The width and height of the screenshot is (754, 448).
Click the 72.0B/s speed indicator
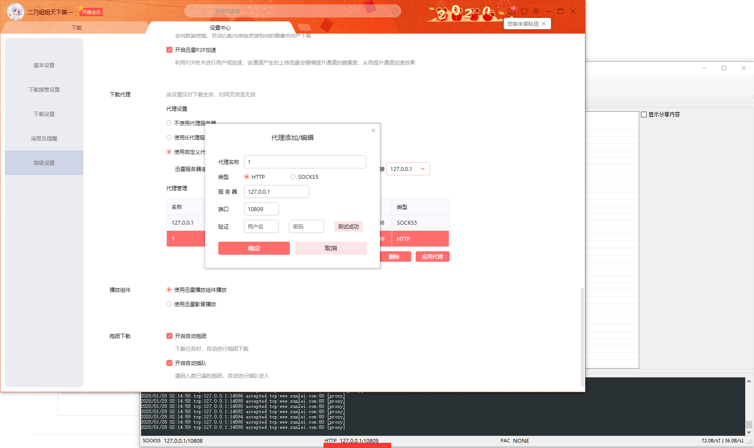(722, 441)
